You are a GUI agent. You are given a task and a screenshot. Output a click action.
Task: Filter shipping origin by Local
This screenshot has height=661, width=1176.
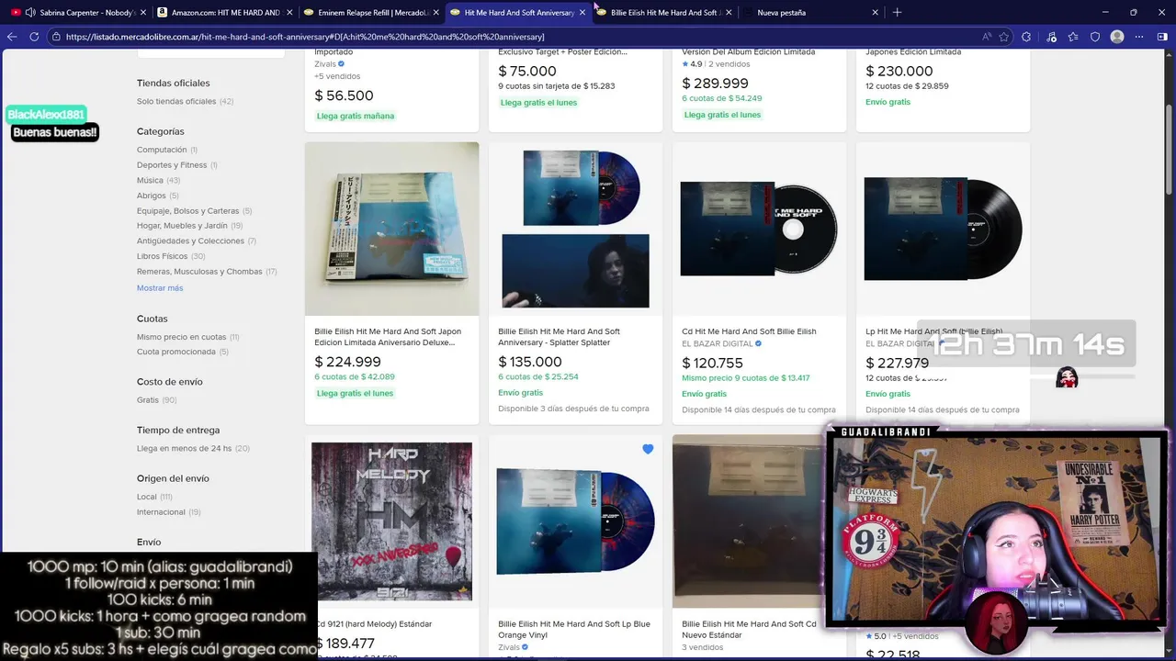pyautogui.click(x=154, y=497)
